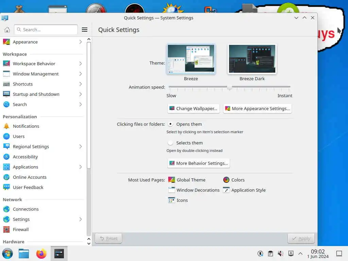Open the Notifications settings page
Viewport: 348px width, 261px height.
43,126
